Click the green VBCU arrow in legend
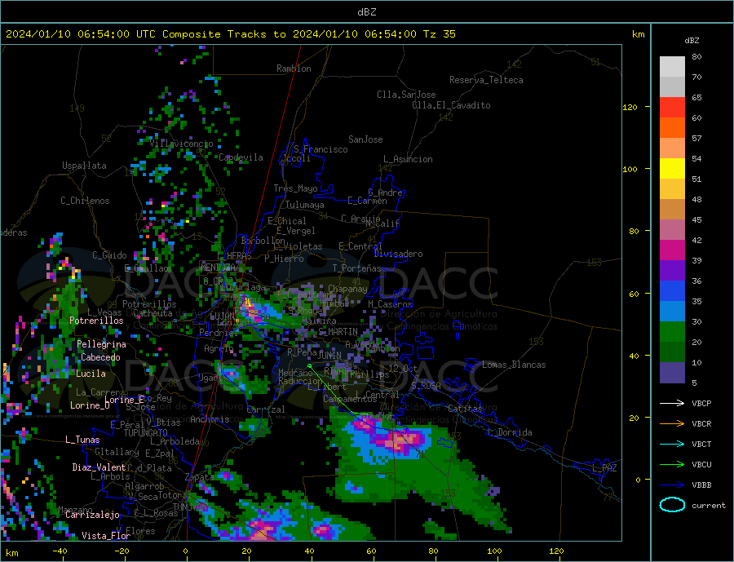The image size is (734, 562). click(x=672, y=465)
